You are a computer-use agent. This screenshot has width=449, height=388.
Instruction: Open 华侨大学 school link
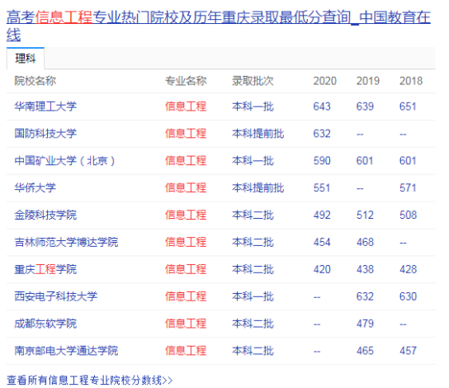coord(35,188)
